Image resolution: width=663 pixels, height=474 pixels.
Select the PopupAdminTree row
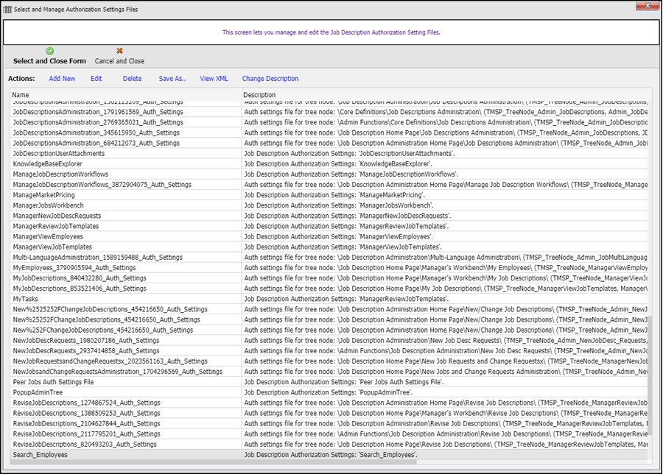[329, 392]
